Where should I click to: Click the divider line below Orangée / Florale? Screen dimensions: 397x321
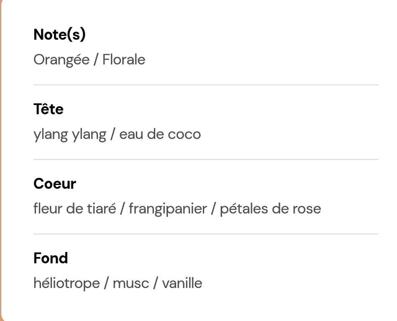pyautogui.click(x=206, y=85)
